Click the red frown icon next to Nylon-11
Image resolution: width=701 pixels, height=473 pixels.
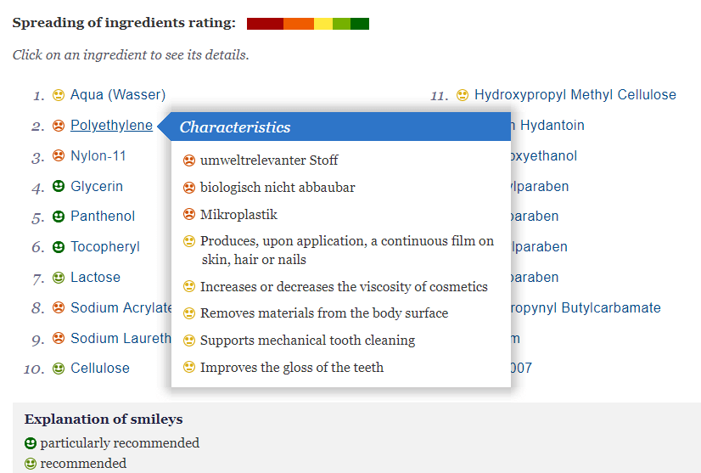coord(59,156)
